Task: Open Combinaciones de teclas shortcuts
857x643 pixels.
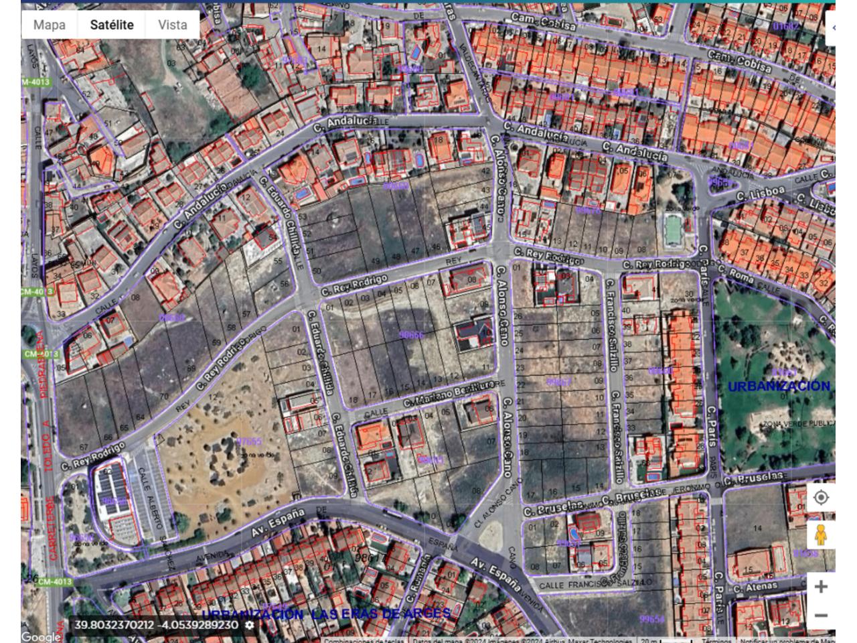Action: click(x=364, y=640)
